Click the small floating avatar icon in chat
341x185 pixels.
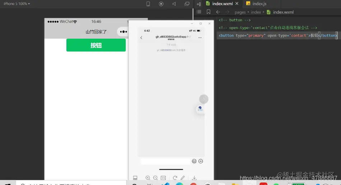coord(200,108)
